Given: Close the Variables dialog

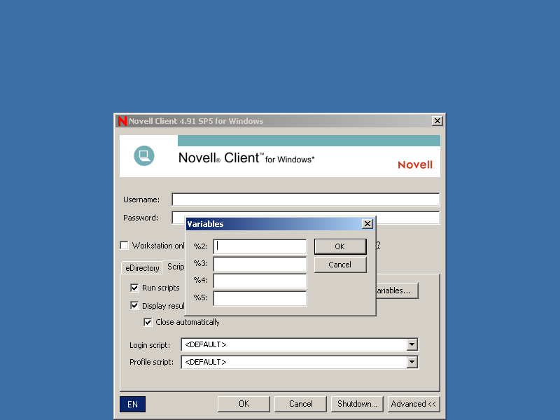Looking at the screenshot, I should (367, 224).
